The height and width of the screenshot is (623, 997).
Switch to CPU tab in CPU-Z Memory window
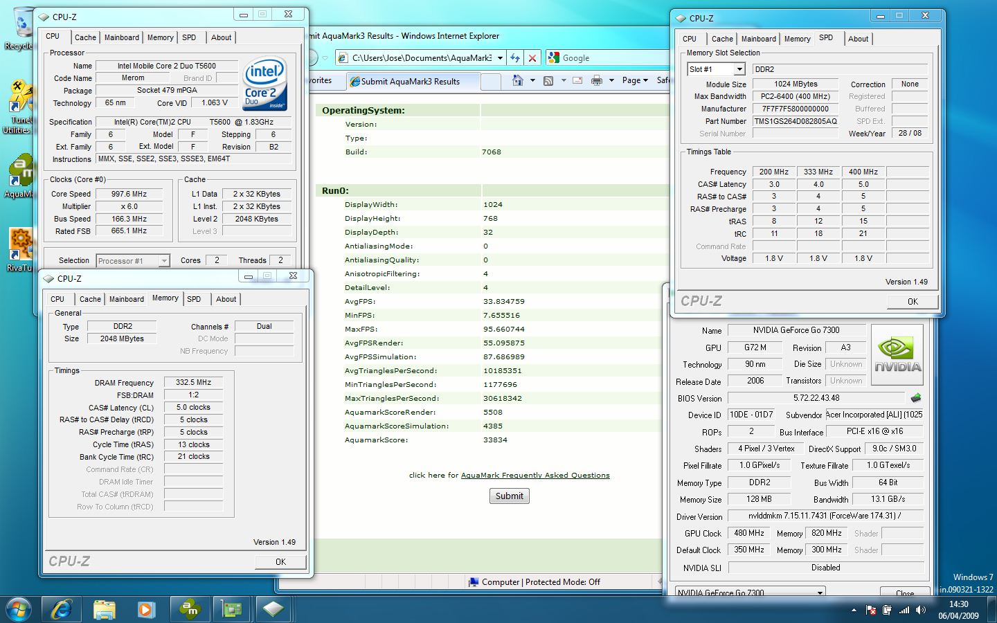[x=57, y=300]
